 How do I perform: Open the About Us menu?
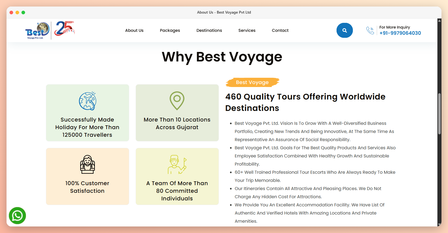click(x=134, y=30)
